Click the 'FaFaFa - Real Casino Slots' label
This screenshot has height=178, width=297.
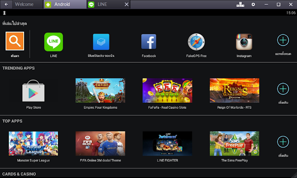click(167, 107)
